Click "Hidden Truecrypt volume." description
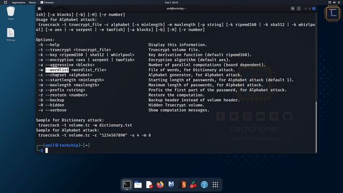Viewport: 343px width, 193px height. pos(176,105)
